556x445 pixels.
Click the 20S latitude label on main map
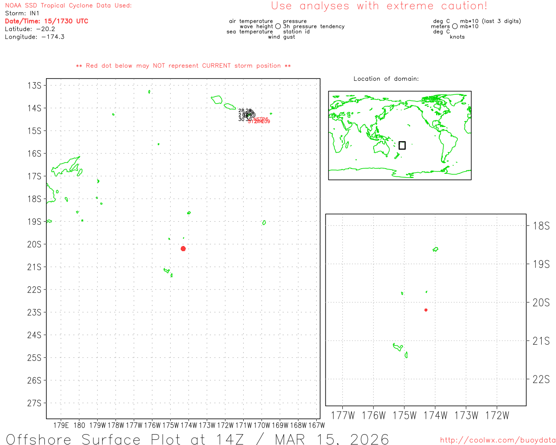point(34,244)
